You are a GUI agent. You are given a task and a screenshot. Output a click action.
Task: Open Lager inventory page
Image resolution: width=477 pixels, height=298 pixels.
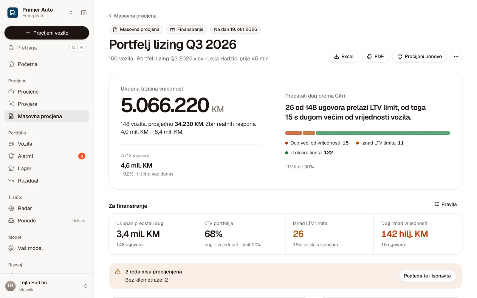click(47, 168)
